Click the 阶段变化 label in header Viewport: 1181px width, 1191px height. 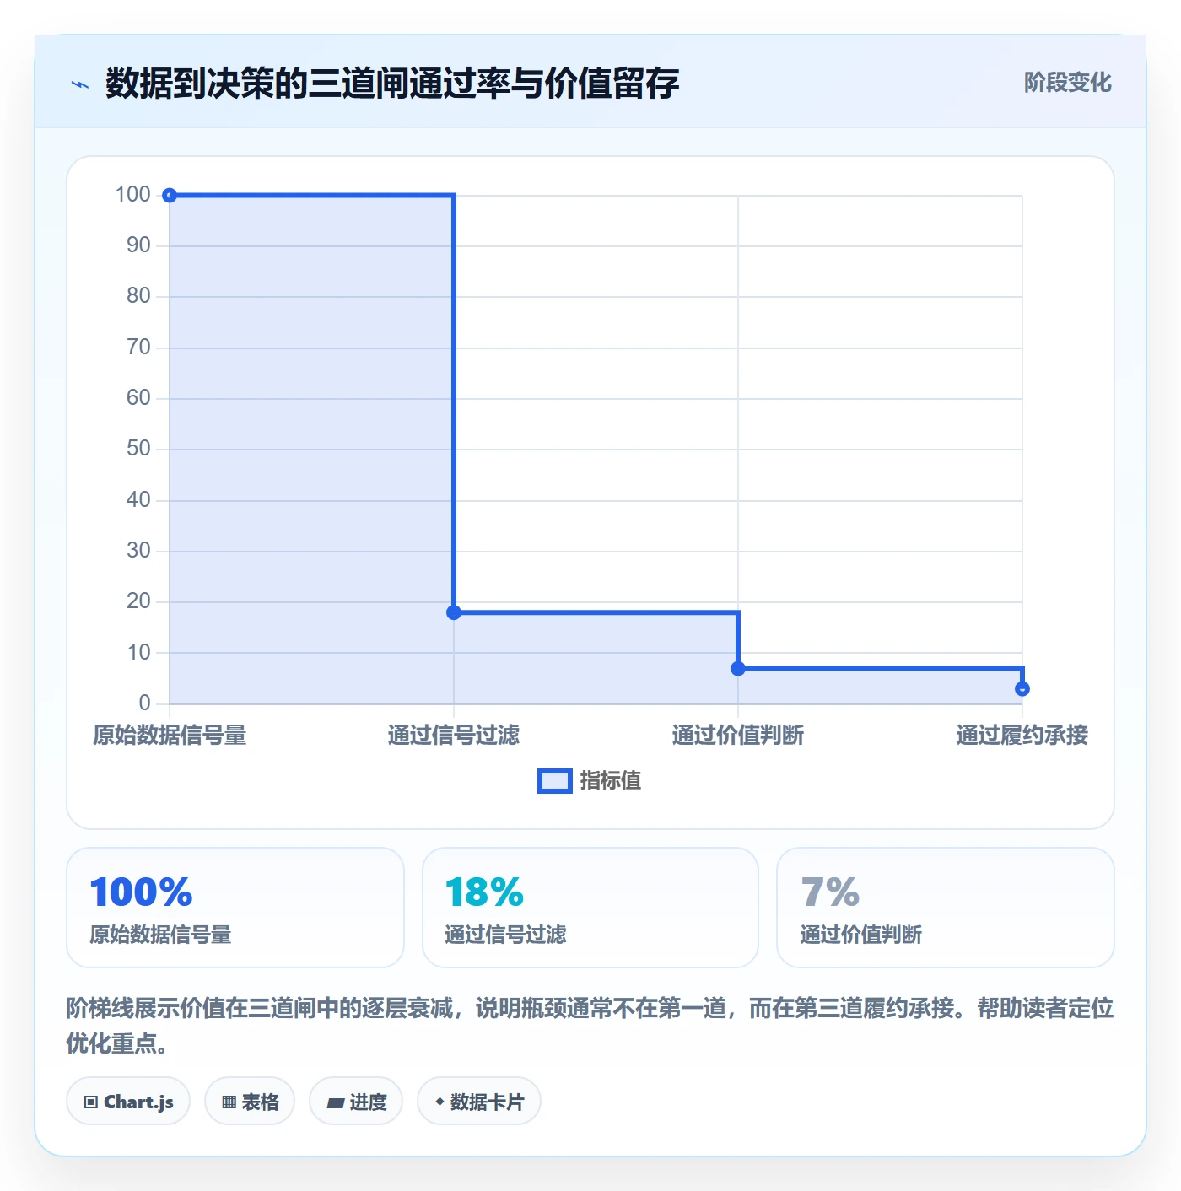[1067, 83]
